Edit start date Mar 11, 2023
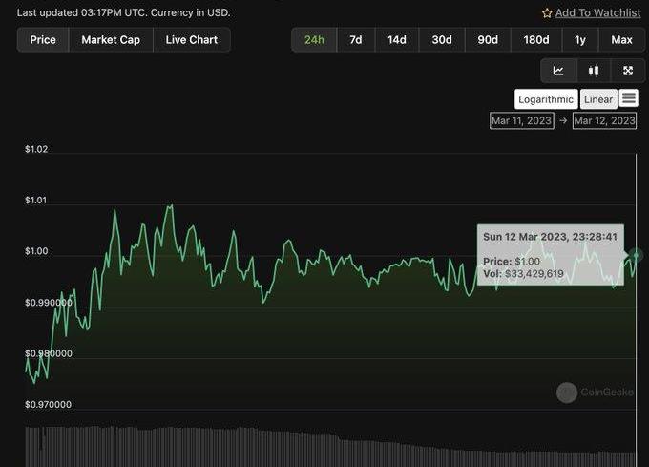 (522, 121)
